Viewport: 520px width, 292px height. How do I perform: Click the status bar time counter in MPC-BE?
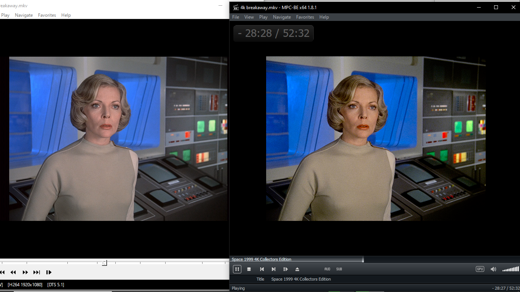click(505, 289)
